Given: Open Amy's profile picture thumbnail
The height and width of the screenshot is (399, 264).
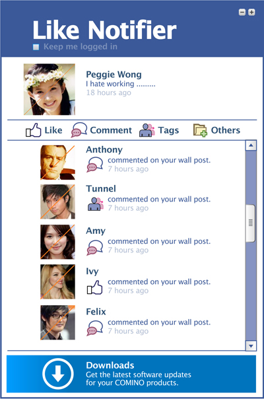Looking at the screenshot, I should coord(57,242).
